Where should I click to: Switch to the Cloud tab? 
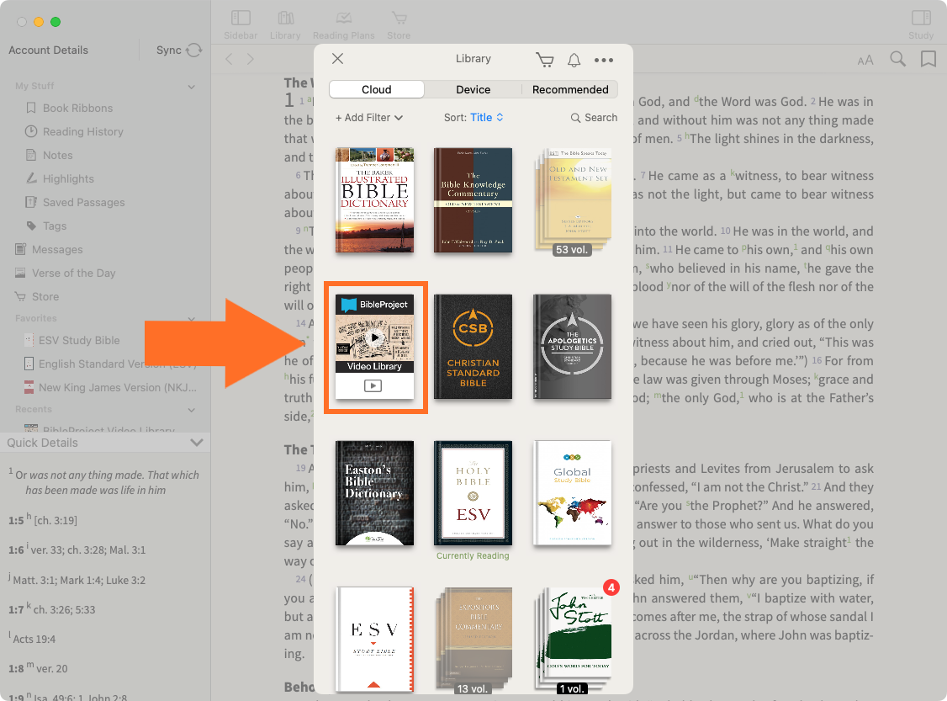[x=376, y=89]
